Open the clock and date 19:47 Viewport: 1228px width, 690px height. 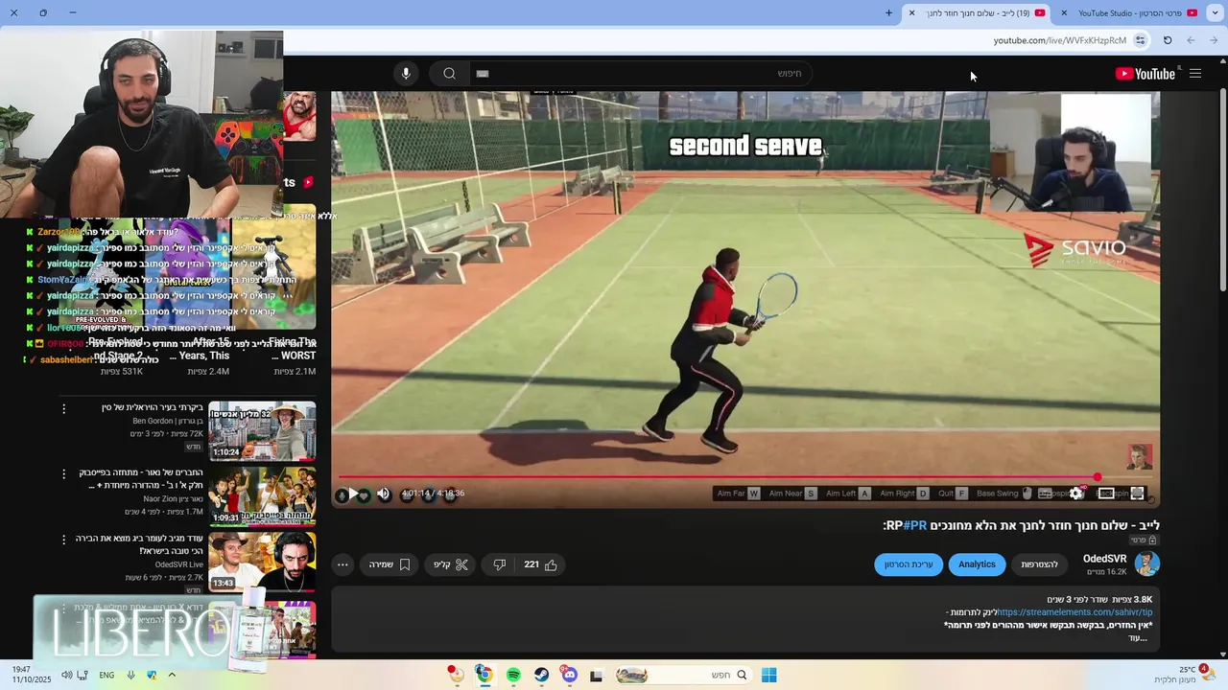click(x=33, y=675)
